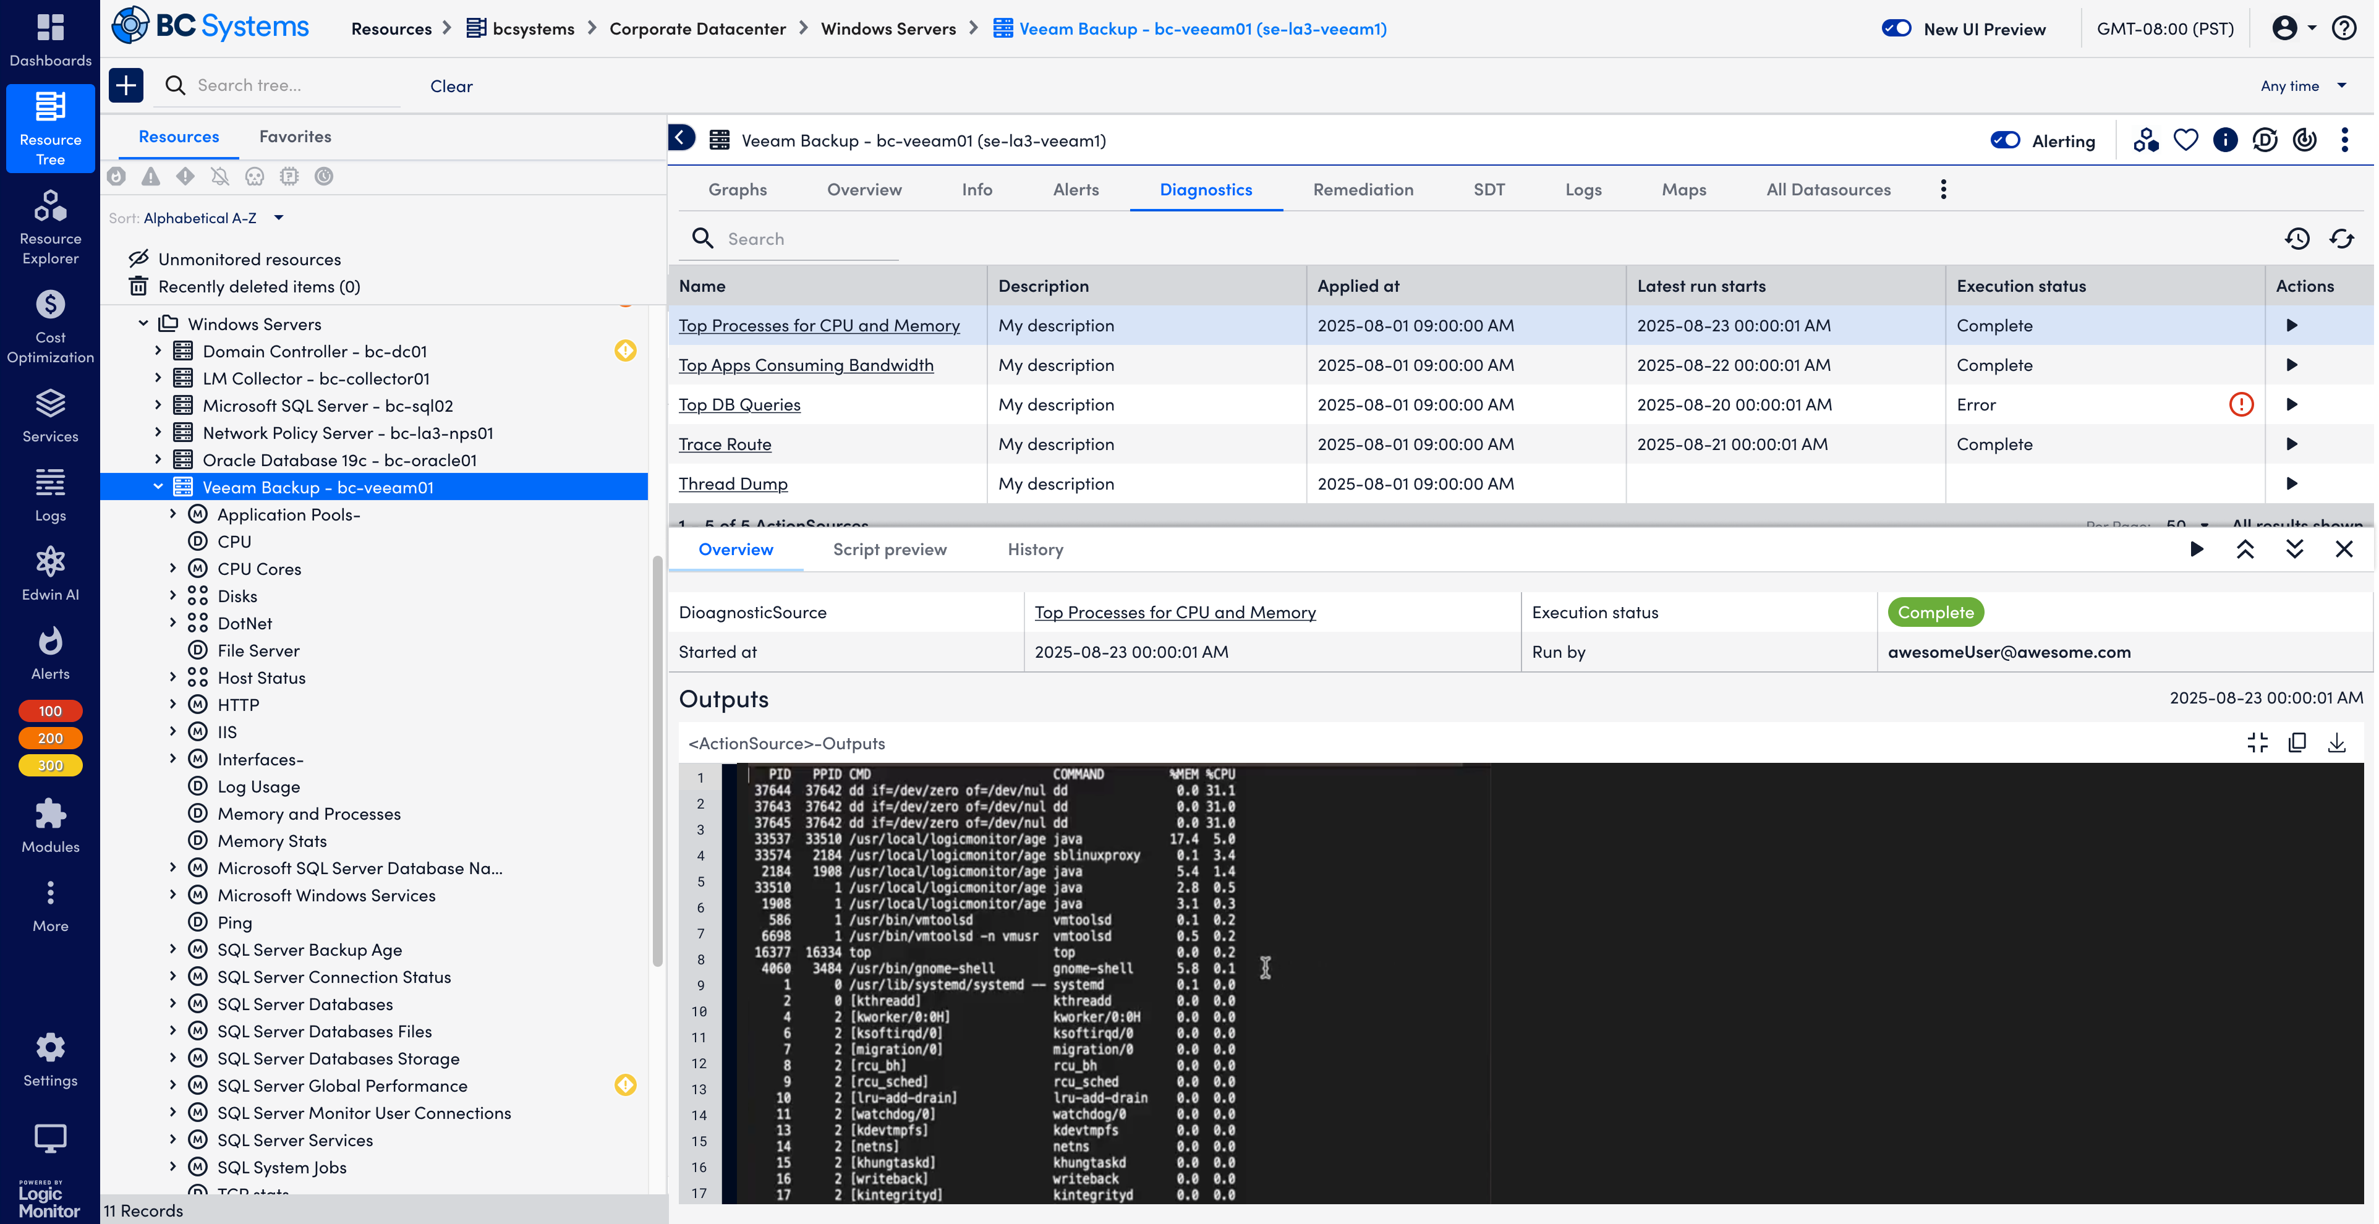Open the Remediation tab
This screenshot has width=2379, height=1224.
point(1362,189)
